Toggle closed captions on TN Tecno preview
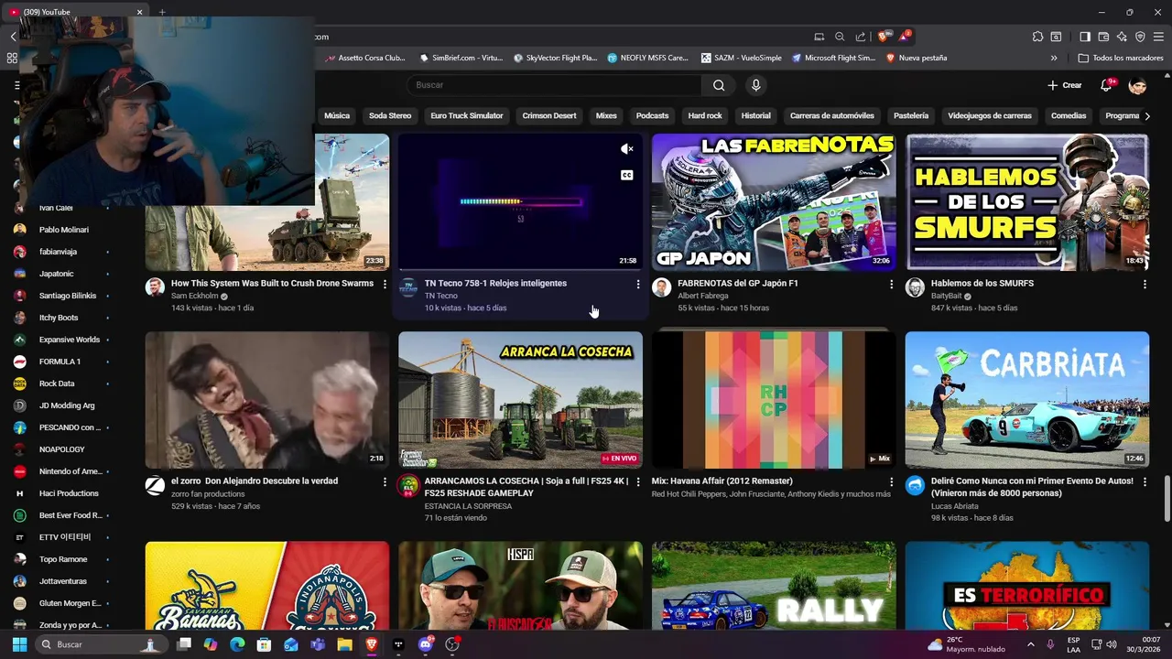Image resolution: width=1172 pixels, height=659 pixels. pos(627,175)
